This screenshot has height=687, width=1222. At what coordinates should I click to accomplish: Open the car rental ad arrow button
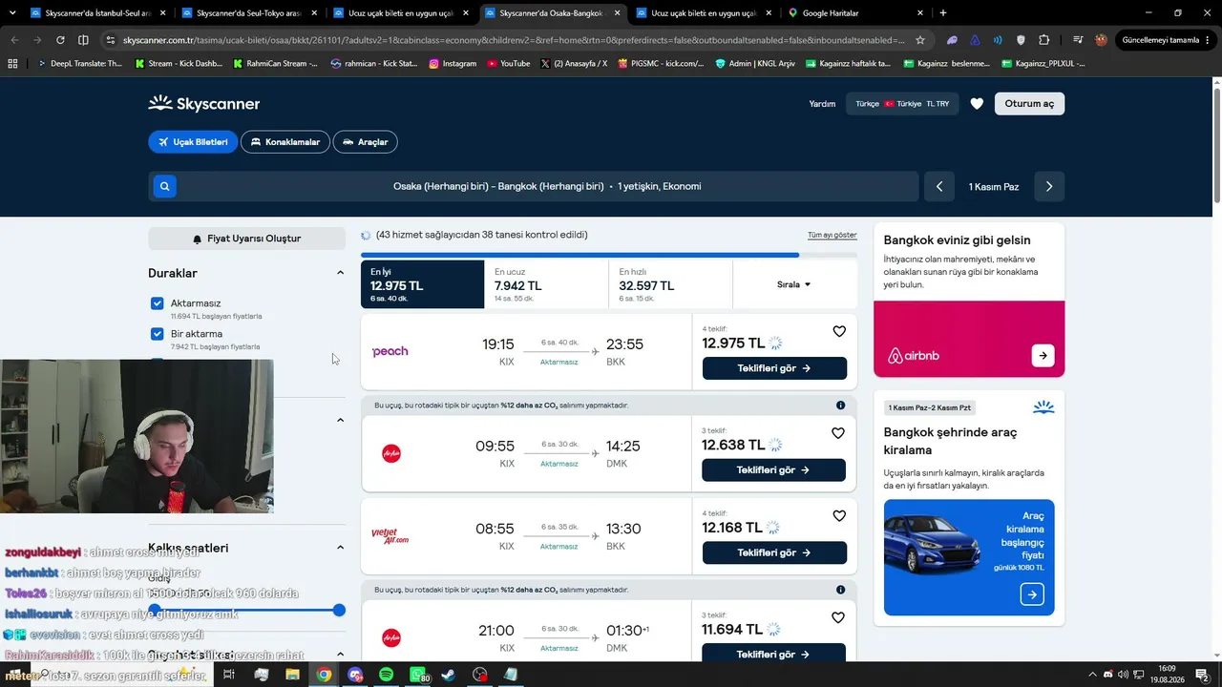coord(1032,594)
